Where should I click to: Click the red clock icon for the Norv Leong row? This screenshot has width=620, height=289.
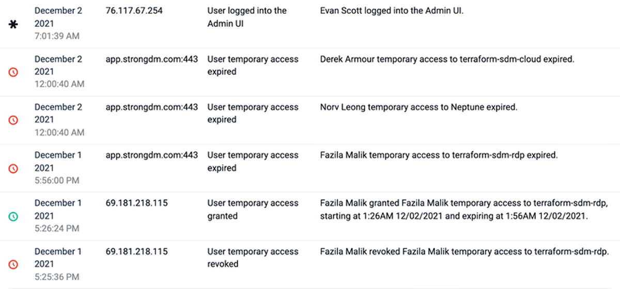click(14, 120)
